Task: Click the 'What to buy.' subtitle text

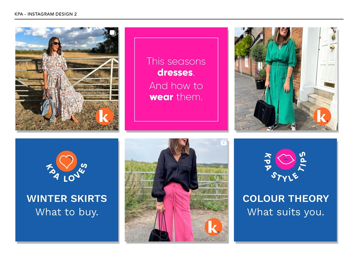Action: tap(67, 212)
